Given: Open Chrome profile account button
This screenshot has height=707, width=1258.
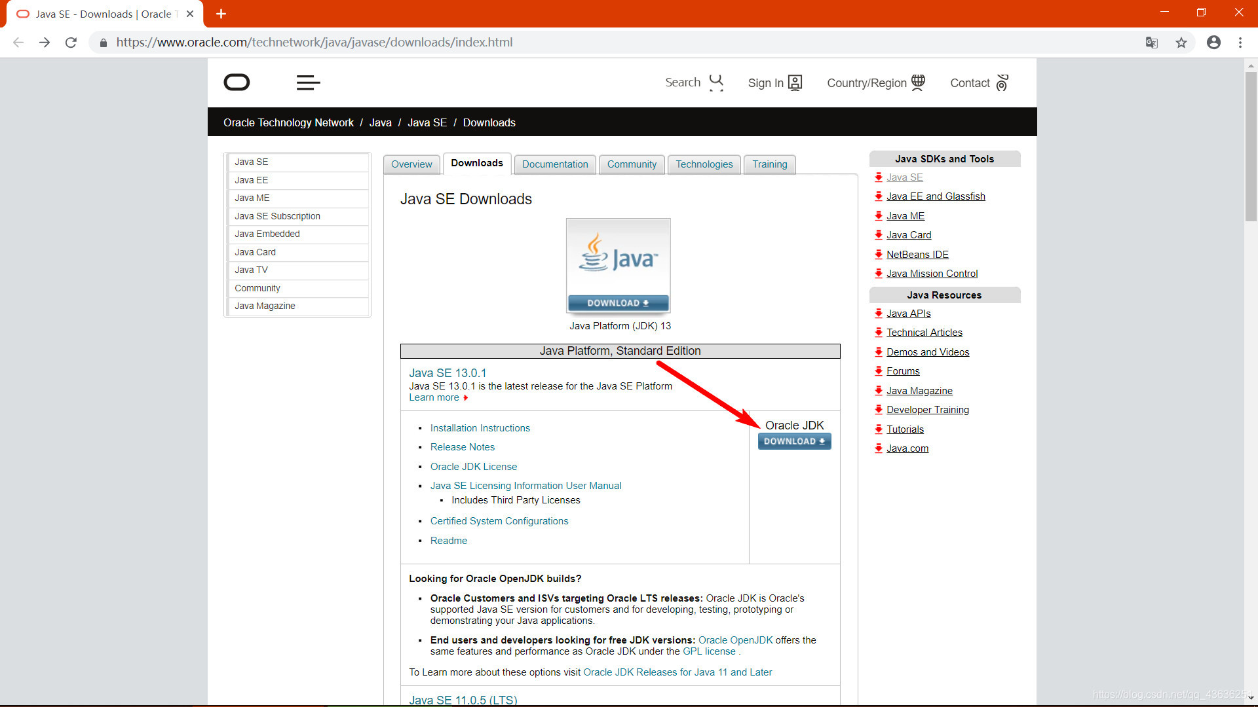Looking at the screenshot, I should 1213,43.
